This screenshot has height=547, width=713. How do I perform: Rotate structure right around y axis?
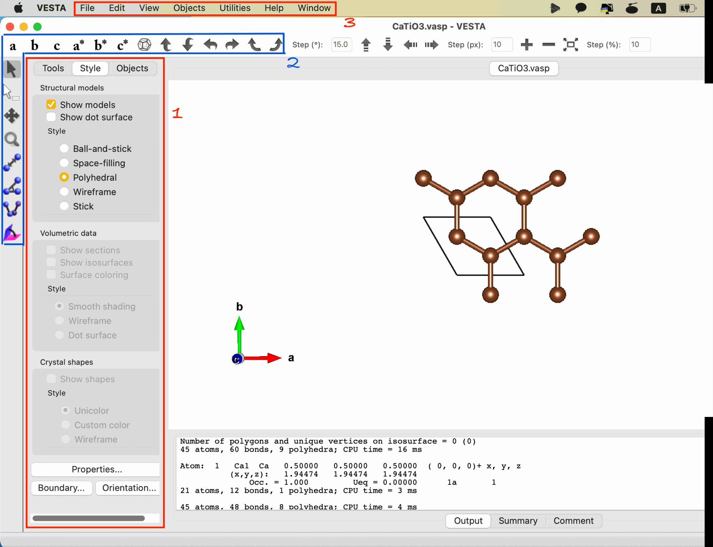click(232, 45)
